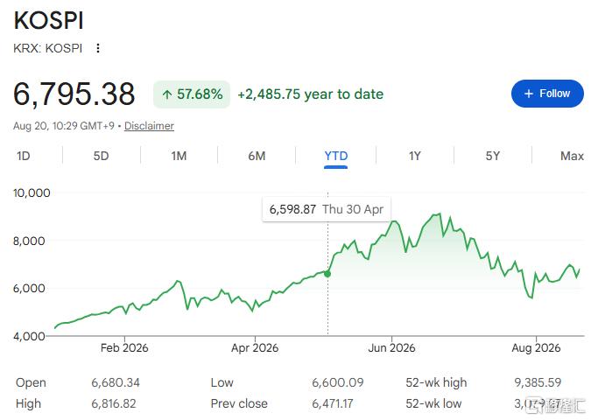The image size is (591, 420).
Task: Select the YTD tab
Action: tap(336, 156)
